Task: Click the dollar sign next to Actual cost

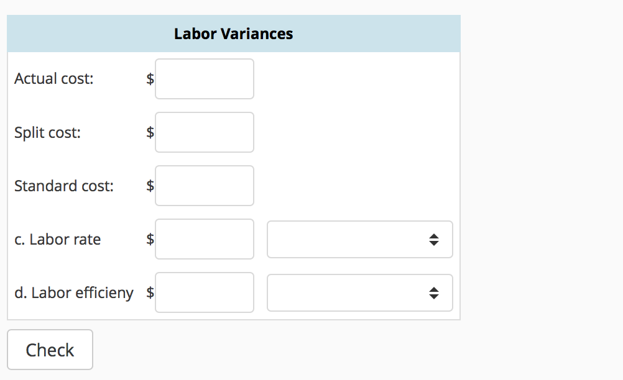Action: click(150, 78)
